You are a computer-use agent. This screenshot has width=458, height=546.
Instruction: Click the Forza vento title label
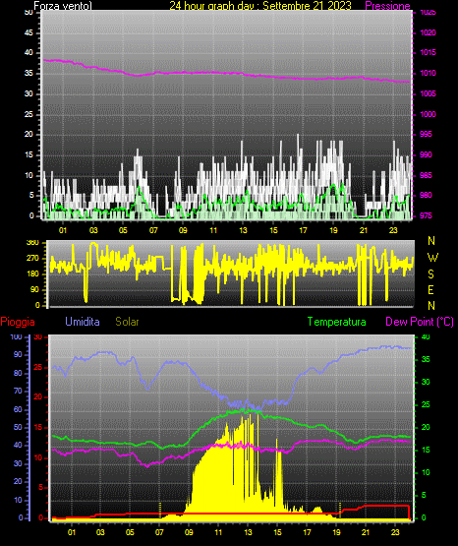[x=63, y=6]
